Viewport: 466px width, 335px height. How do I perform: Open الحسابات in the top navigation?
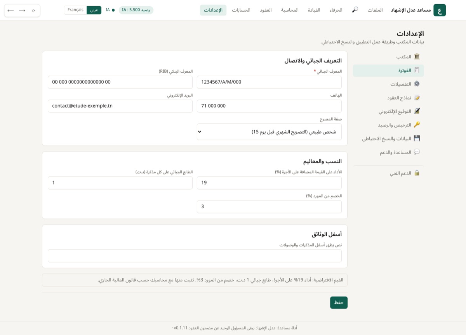pos(241,10)
